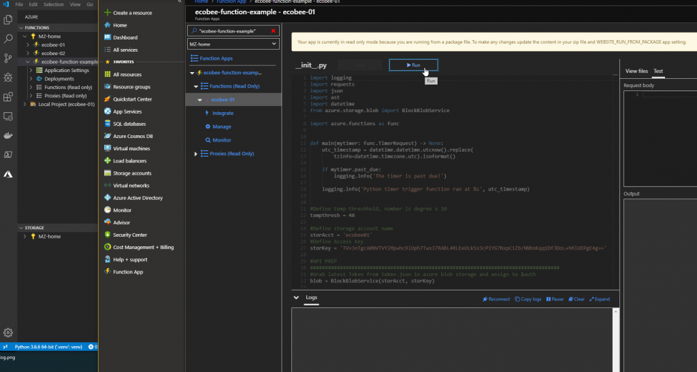Select Python 3.6.6 interpreter in status bar

pyautogui.click(x=48, y=347)
